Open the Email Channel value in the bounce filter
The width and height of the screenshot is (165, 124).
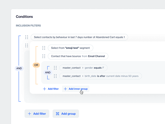click(96, 56)
